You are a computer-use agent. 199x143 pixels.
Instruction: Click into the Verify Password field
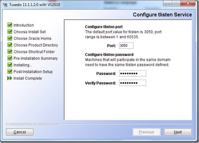[132, 83]
